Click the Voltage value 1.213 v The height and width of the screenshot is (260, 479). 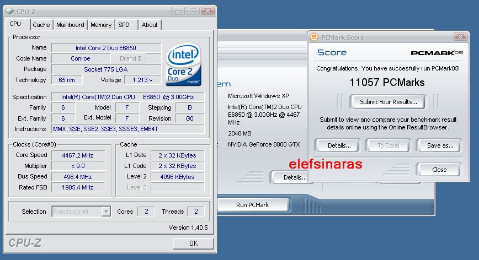pyautogui.click(x=142, y=80)
